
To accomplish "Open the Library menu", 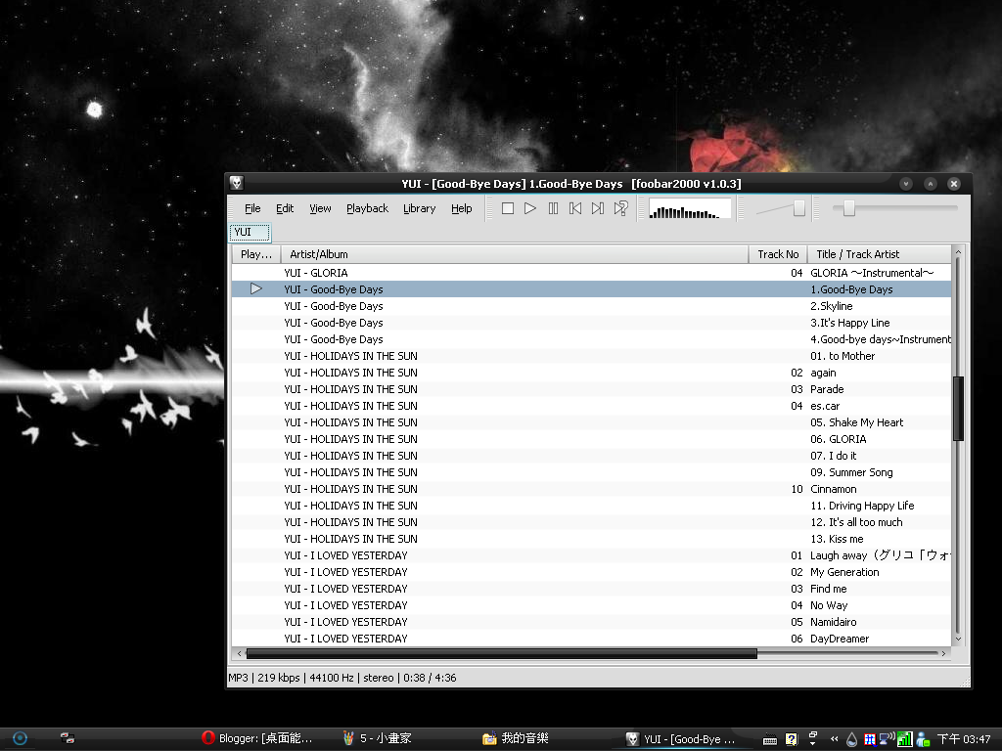I will (x=419, y=208).
